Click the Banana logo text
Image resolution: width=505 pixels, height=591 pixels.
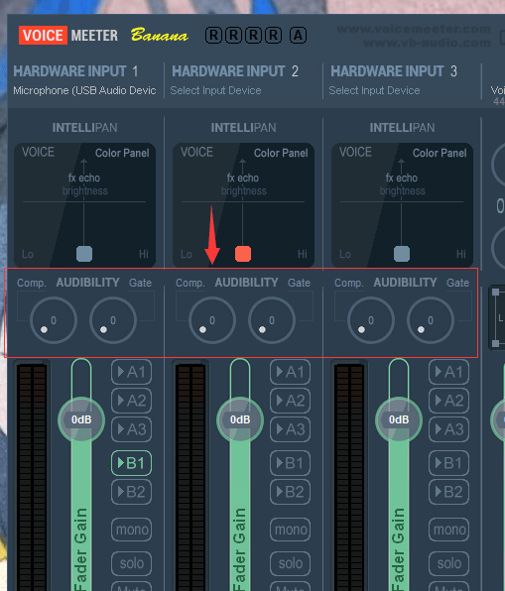point(159,35)
